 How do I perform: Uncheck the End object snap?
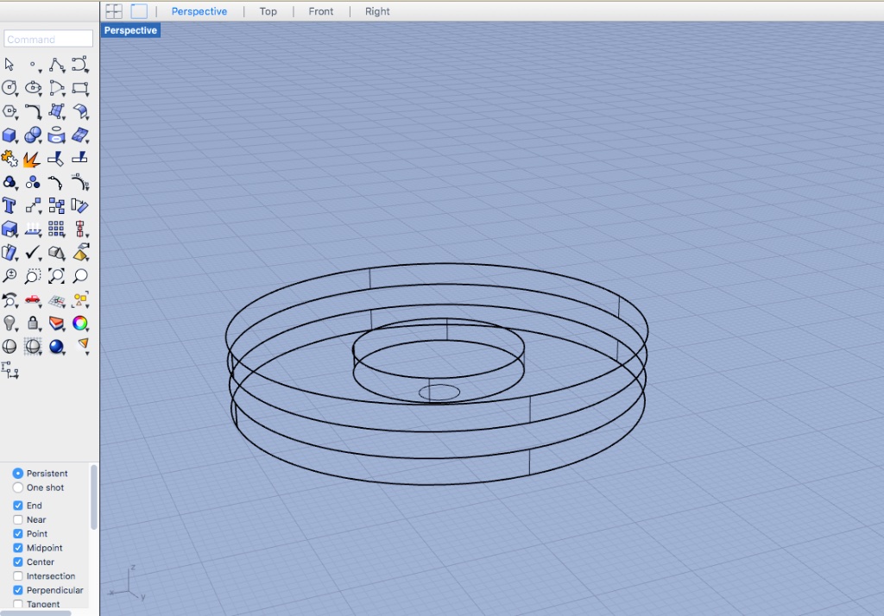(18, 506)
